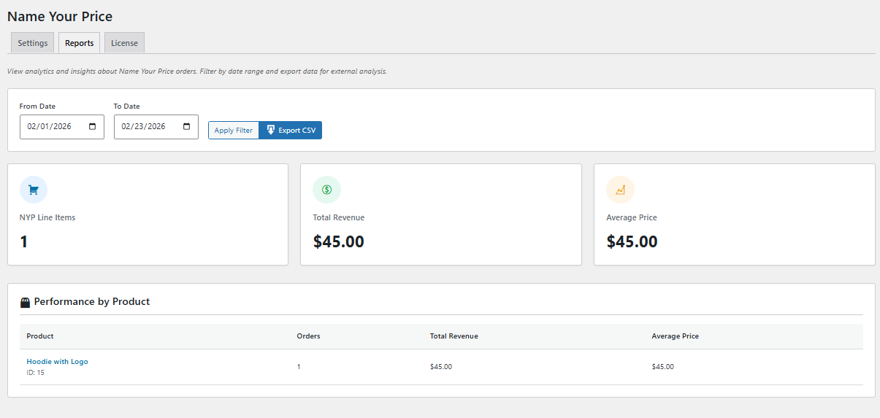This screenshot has height=418, width=880.
Task: Click the shopping cart icon above NYP Line Items
Action: click(x=34, y=190)
